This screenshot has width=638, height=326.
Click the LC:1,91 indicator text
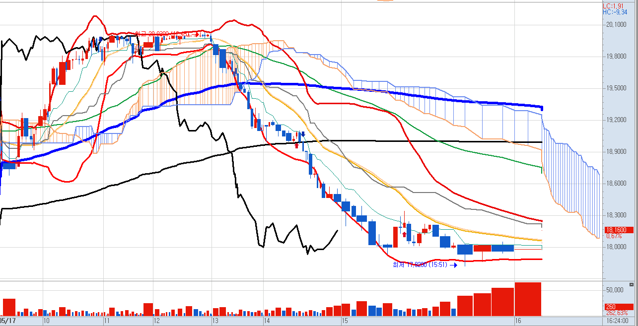click(x=613, y=6)
